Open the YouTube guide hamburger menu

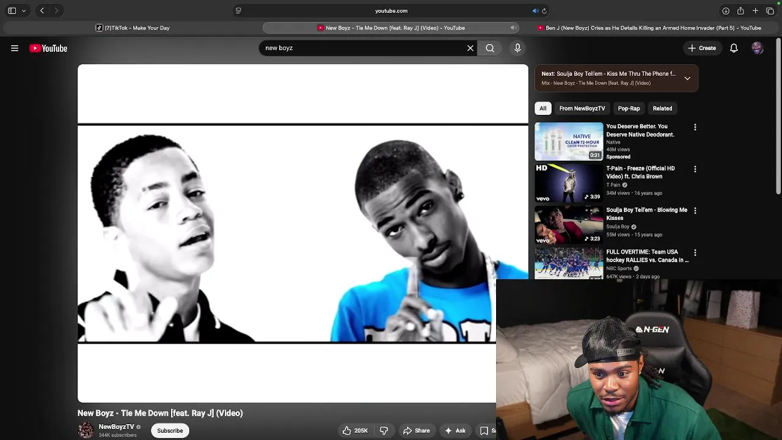pos(15,48)
